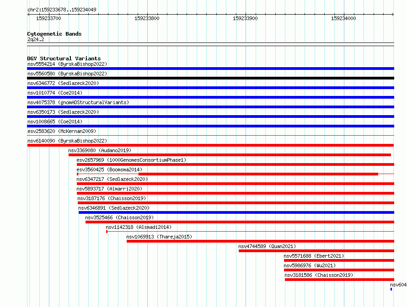Open nsv3369080 (Audano2019) label
The image size is (407, 307).
point(100,150)
